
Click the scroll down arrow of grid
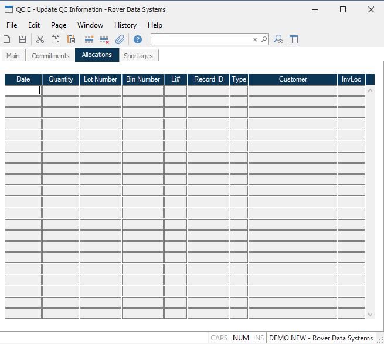pos(370,315)
